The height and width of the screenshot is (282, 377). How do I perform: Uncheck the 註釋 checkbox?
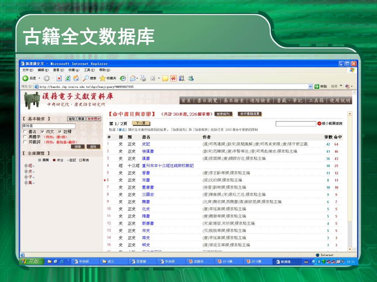pyautogui.click(x=60, y=132)
